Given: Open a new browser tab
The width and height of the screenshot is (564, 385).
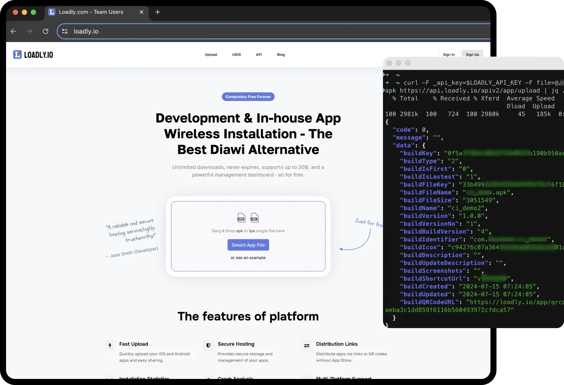Looking at the screenshot, I should pos(157,12).
